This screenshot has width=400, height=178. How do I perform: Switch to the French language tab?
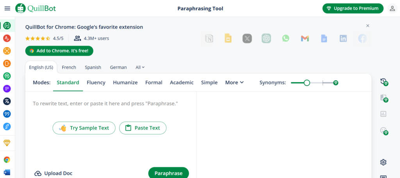[69, 67]
